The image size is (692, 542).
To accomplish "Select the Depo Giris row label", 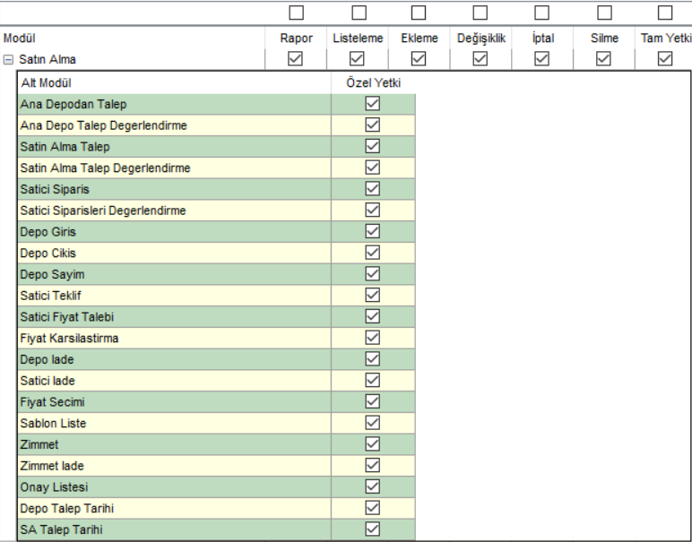I will click(48, 232).
